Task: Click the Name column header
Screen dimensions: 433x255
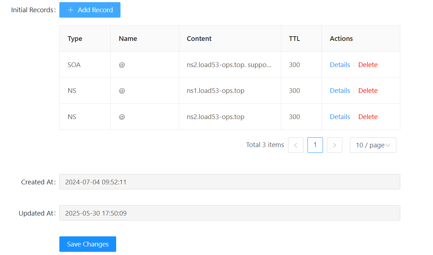Action: click(128, 39)
